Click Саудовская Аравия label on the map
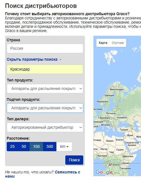This screenshot has width=141, height=181. coord(132,144)
